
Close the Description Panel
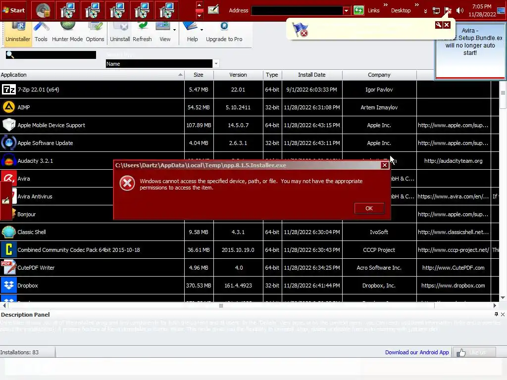pos(503,314)
